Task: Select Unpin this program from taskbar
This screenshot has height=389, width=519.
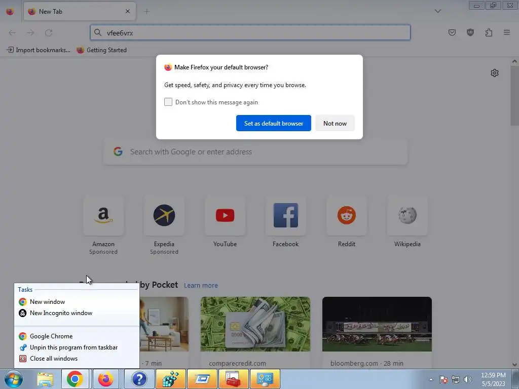Action: click(x=77, y=347)
